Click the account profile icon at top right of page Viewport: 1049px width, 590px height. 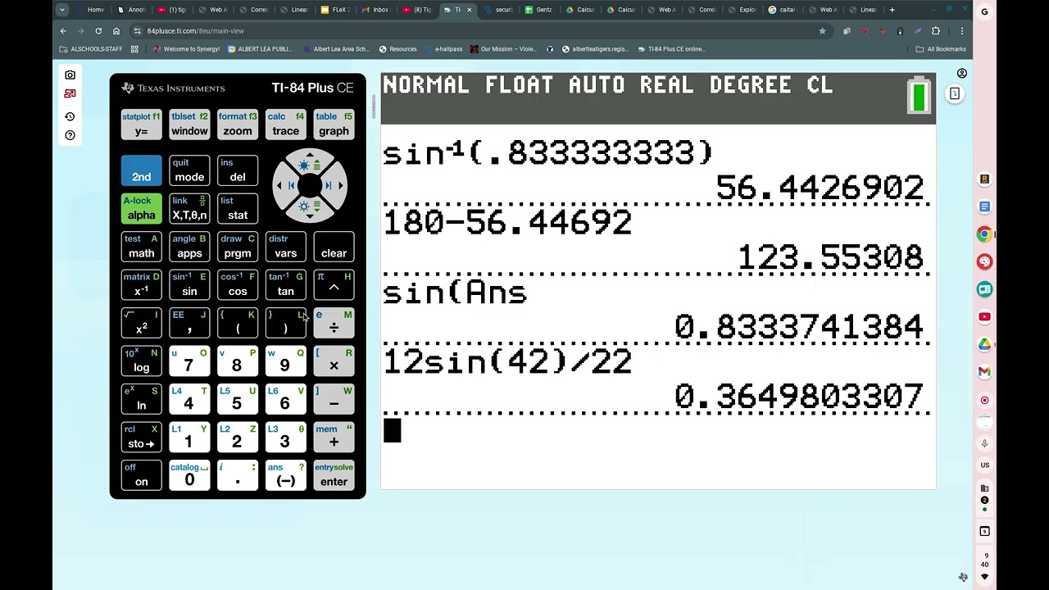click(962, 74)
